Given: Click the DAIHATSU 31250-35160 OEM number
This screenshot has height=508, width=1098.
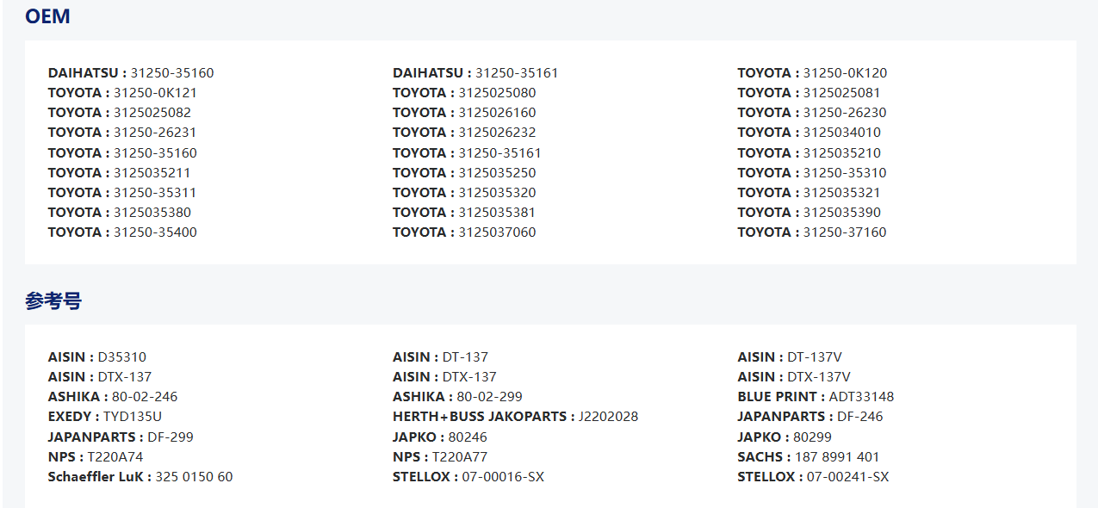Looking at the screenshot, I should pos(131,73).
